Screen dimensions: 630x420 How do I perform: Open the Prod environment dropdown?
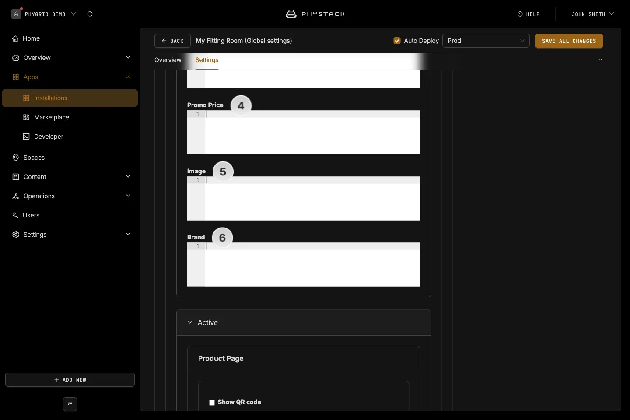click(486, 41)
